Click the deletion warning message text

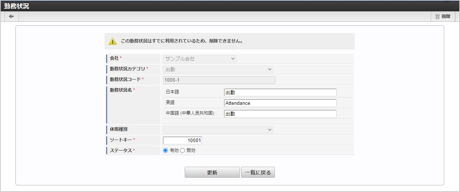point(182,41)
